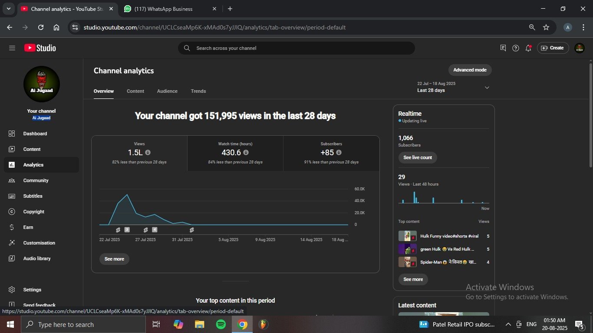Image resolution: width=593 pixels, height=333 pixels.
Task: Click the Copyright icon in the sidebar
Action: click(x=12, y=212)
